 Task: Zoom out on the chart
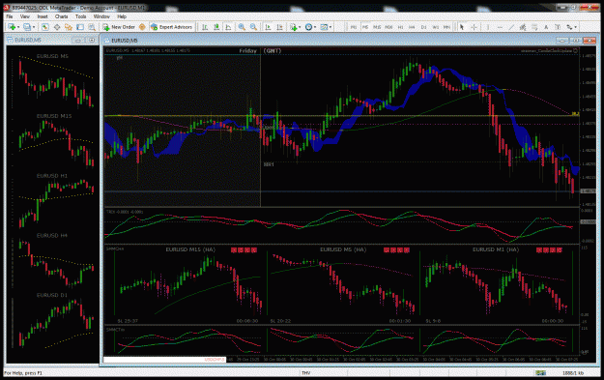pyautogui.click(x=253, y=27)
